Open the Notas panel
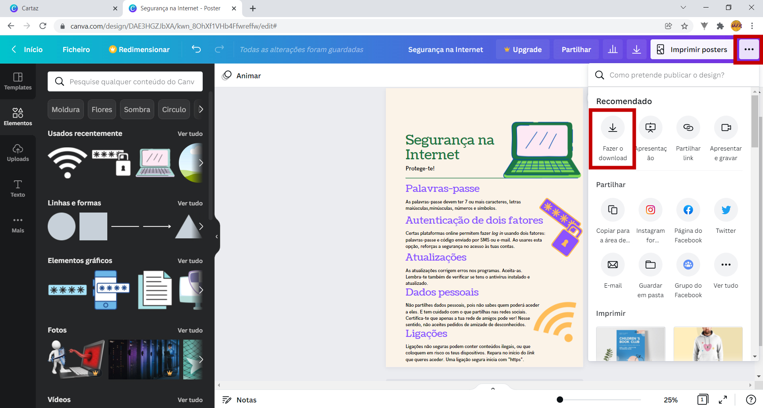The image size is (763, 408). click(x=240, y=400)
